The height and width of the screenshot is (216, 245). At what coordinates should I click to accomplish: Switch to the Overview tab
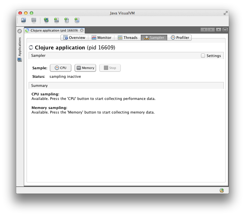point(74,38)
